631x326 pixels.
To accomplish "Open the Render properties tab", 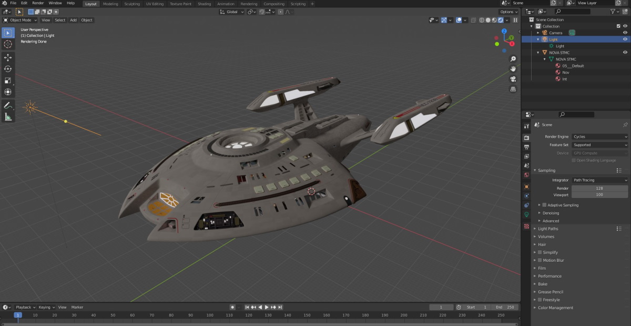I will 526,138.
